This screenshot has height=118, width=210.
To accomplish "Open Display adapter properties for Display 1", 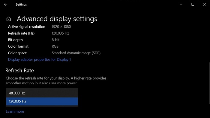I will tap(39, 60).
